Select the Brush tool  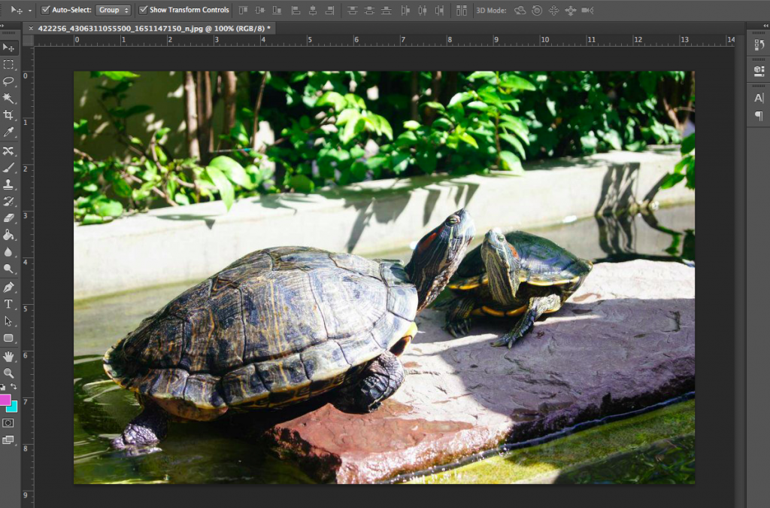(x=8, y=168)
